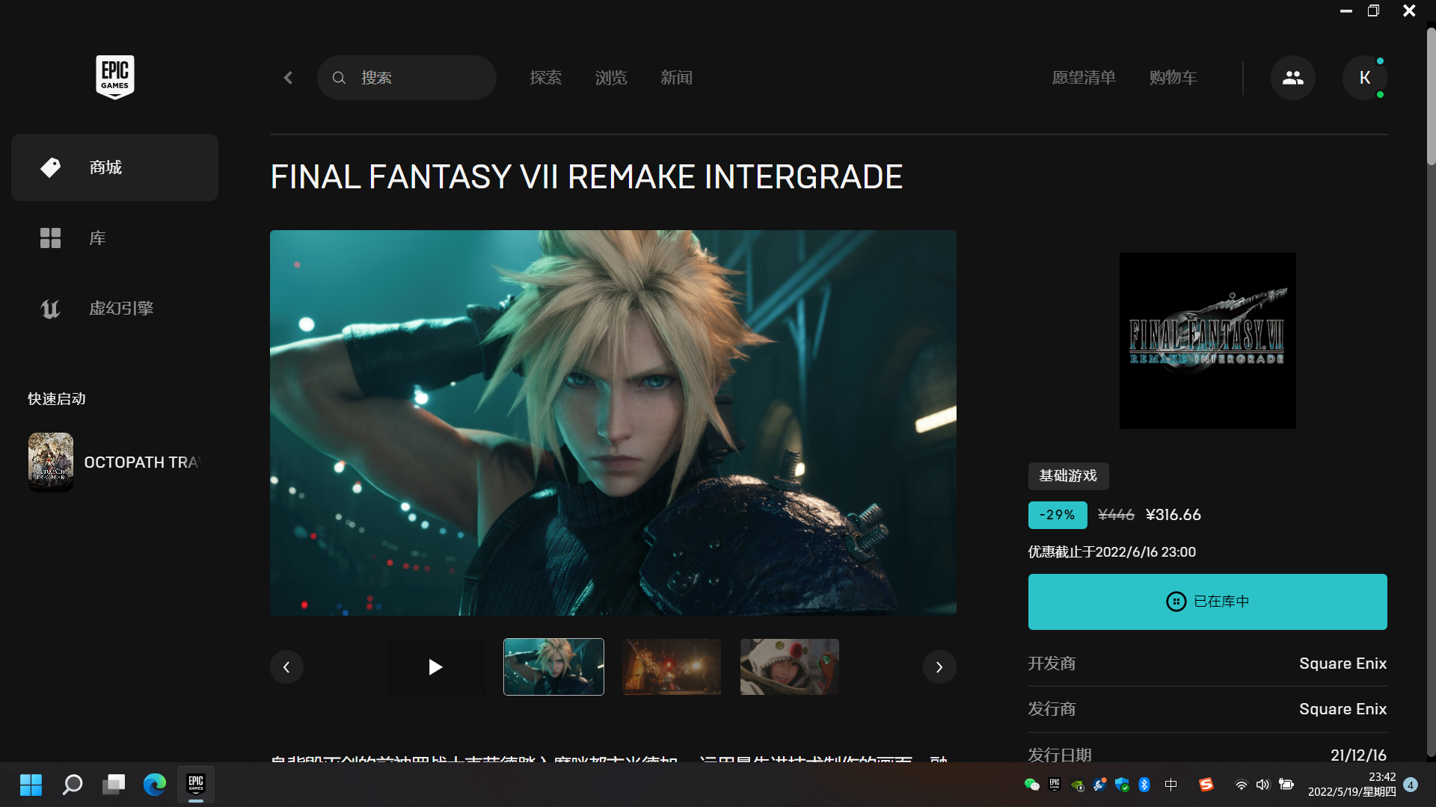Click the 已在库中 in-library button
Viewport: 1436px width, 807px height.
coord(1208,602)
